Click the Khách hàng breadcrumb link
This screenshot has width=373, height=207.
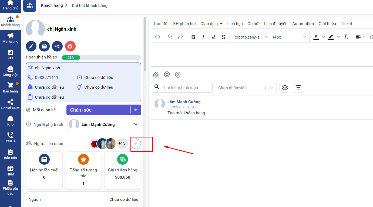(52, 5)
